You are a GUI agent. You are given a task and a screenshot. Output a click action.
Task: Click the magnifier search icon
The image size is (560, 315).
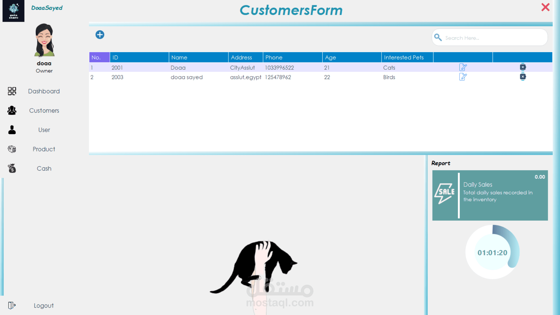pyautogui.click(x=438, y=37)
